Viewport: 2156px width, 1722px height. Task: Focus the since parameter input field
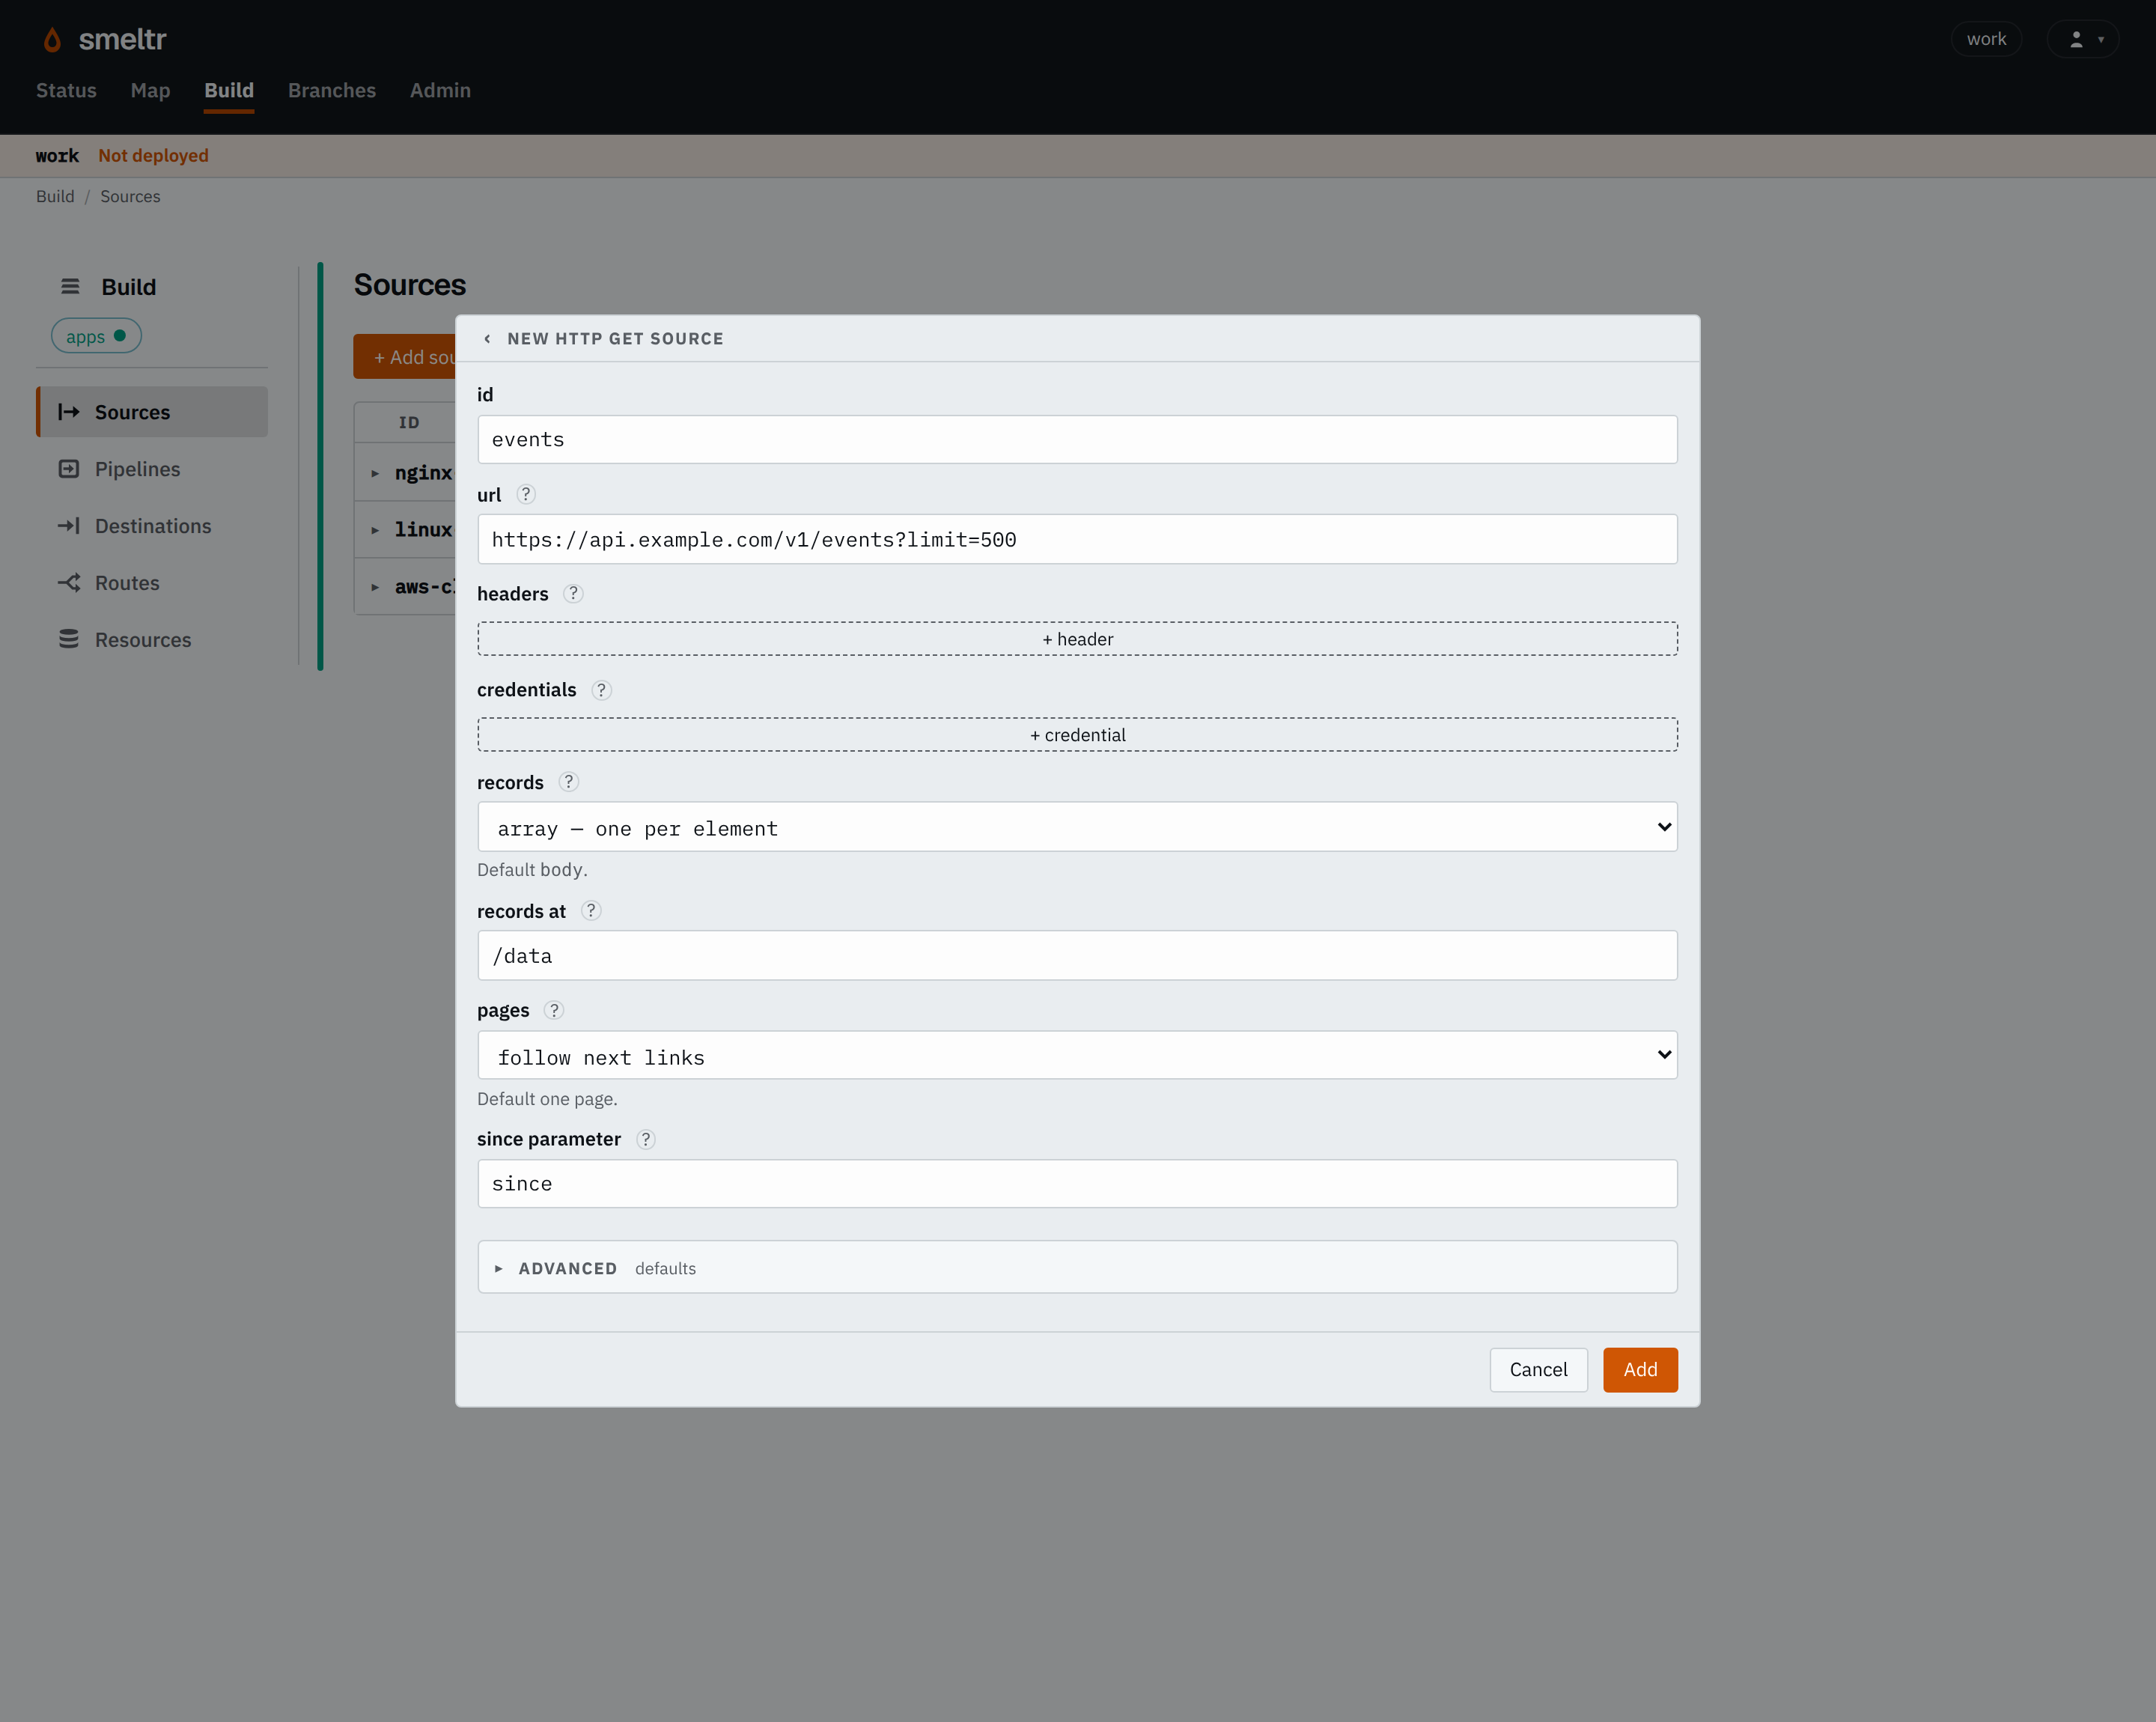(1077, 1184)
